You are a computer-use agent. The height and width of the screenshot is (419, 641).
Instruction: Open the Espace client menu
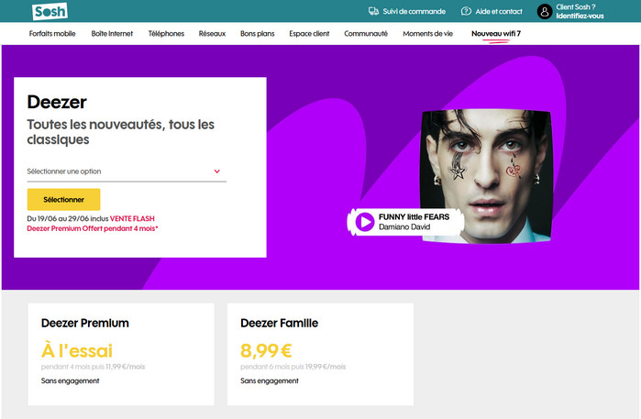[309, 34]
